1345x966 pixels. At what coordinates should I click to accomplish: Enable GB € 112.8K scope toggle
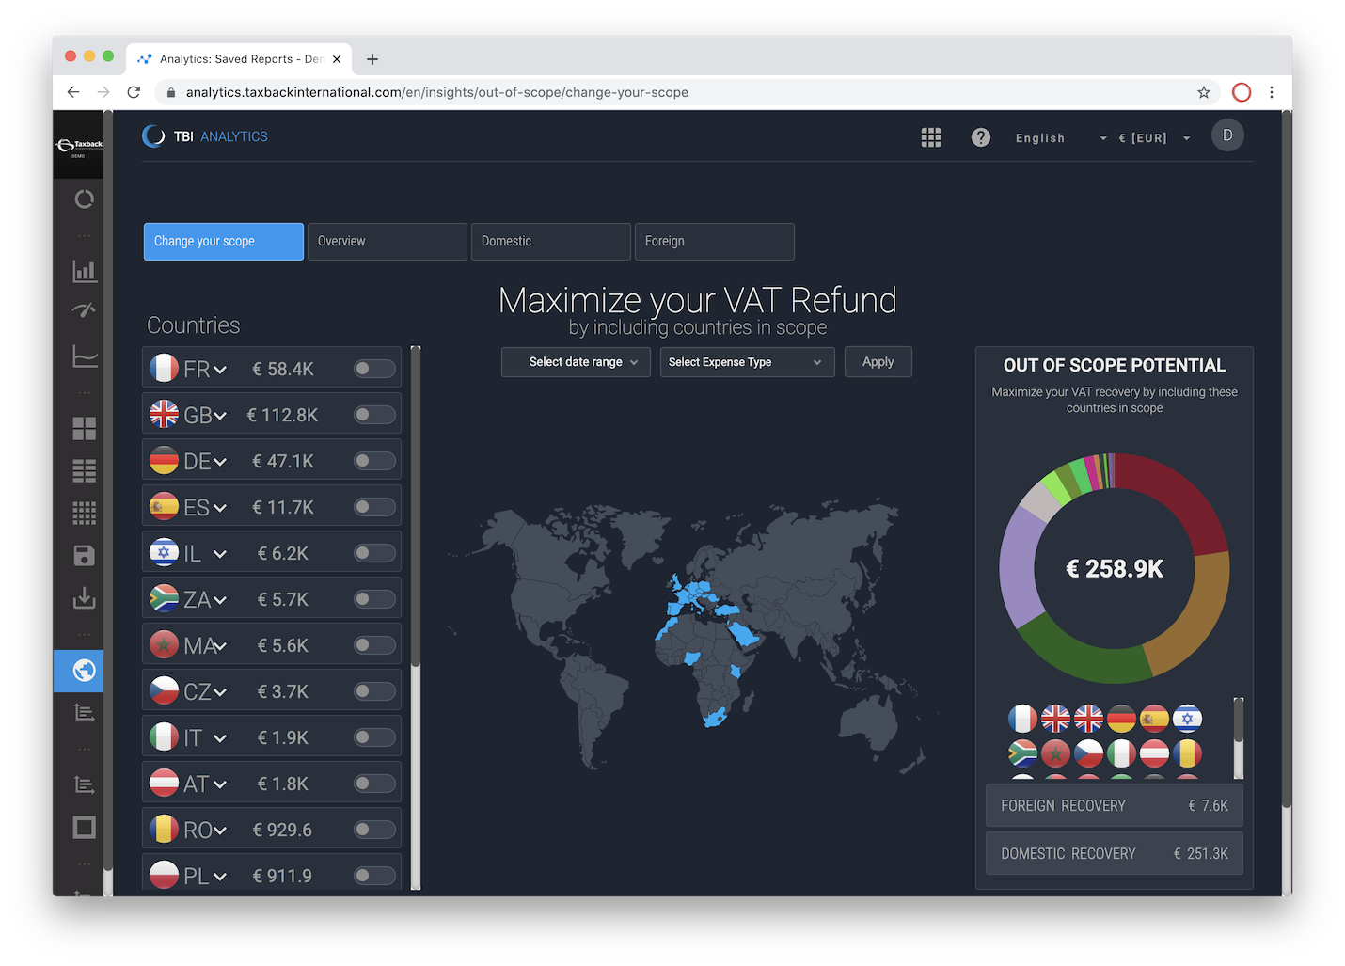[374, 415]
